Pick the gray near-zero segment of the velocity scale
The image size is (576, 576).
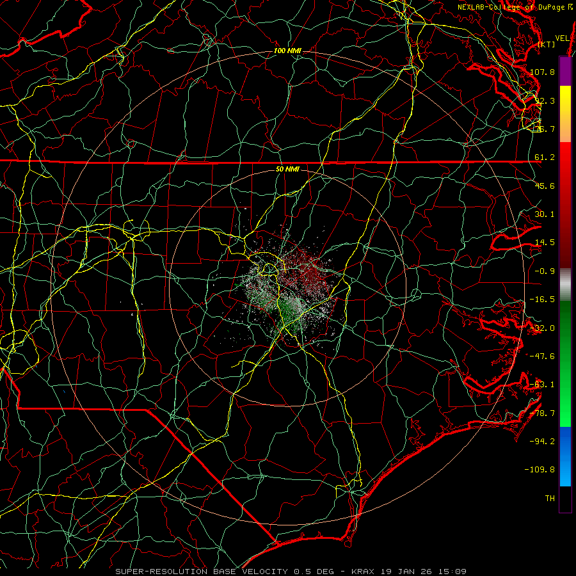point(565,285)
